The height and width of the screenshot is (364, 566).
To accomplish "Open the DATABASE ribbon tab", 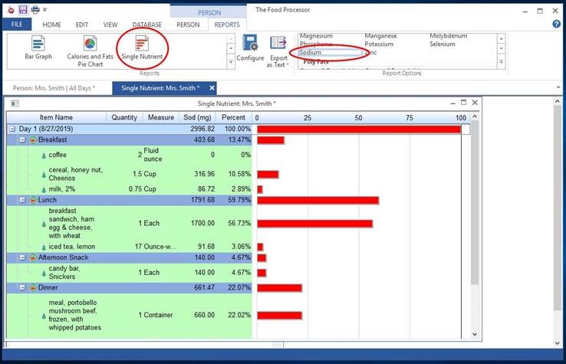I will [x=146, y=25].
